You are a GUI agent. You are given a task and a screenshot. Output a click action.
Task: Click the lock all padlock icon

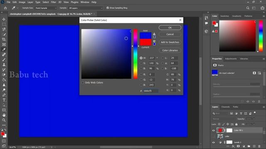pos(236,124)
